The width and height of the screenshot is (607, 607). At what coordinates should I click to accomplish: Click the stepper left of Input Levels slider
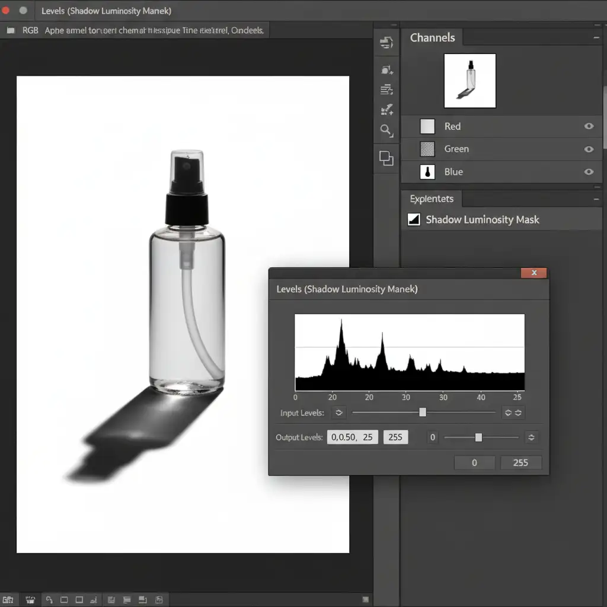coord(339,413)
